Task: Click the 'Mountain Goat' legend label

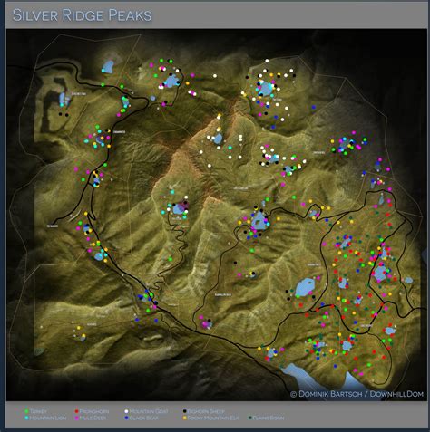Action: point(149,411)
